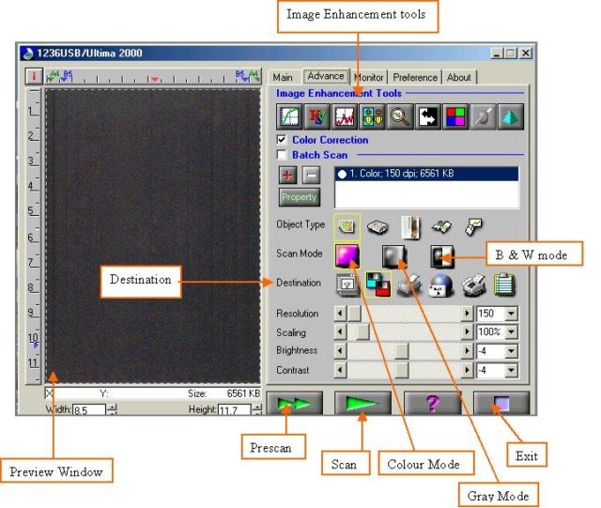
Task: Open the Preference tab
Action: pyautogui.click(x=414, y=78)
